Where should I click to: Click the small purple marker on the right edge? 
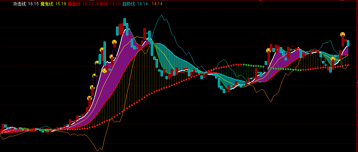(357, 84)
